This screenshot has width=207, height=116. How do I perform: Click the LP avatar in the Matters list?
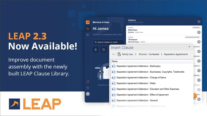199,99
